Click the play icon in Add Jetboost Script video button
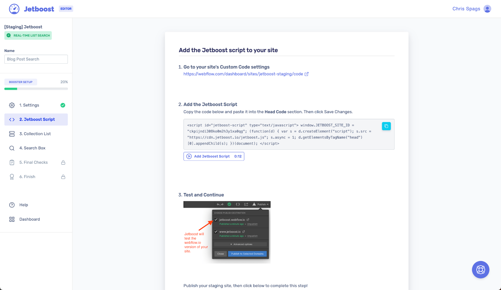The image size is (501, 290). tap(189, 156)
